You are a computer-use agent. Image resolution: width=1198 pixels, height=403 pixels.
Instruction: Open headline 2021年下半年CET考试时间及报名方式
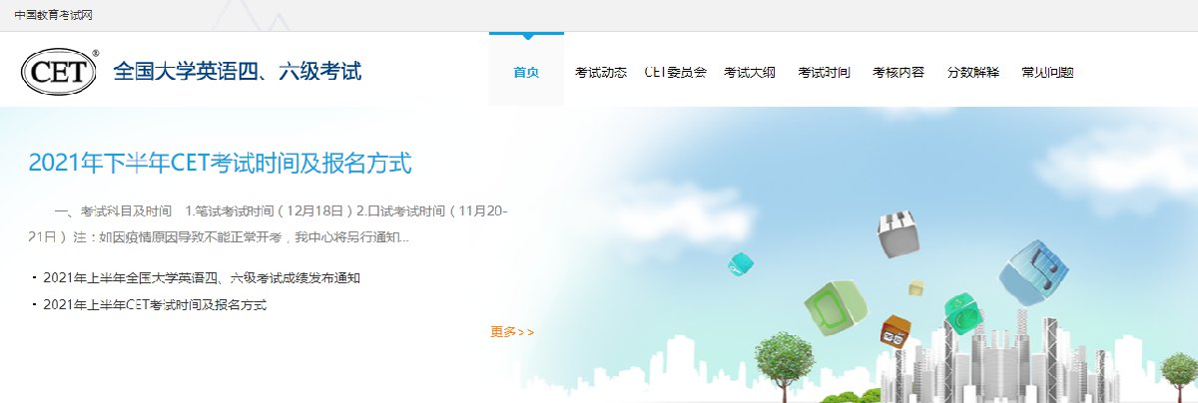pos(220,163)
